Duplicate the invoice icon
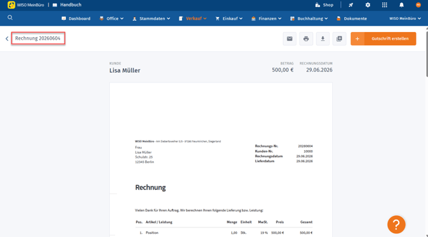Viewport: 428px width, 237px height. point(339,39)
